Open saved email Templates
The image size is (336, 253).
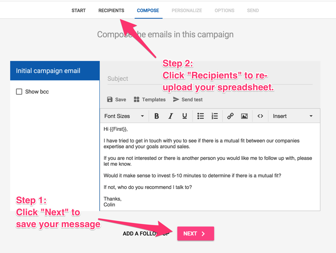tap(149, 99)
